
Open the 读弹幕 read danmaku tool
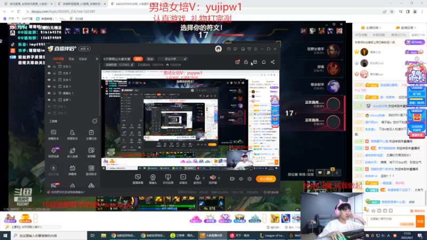click(x=91, y=153)
